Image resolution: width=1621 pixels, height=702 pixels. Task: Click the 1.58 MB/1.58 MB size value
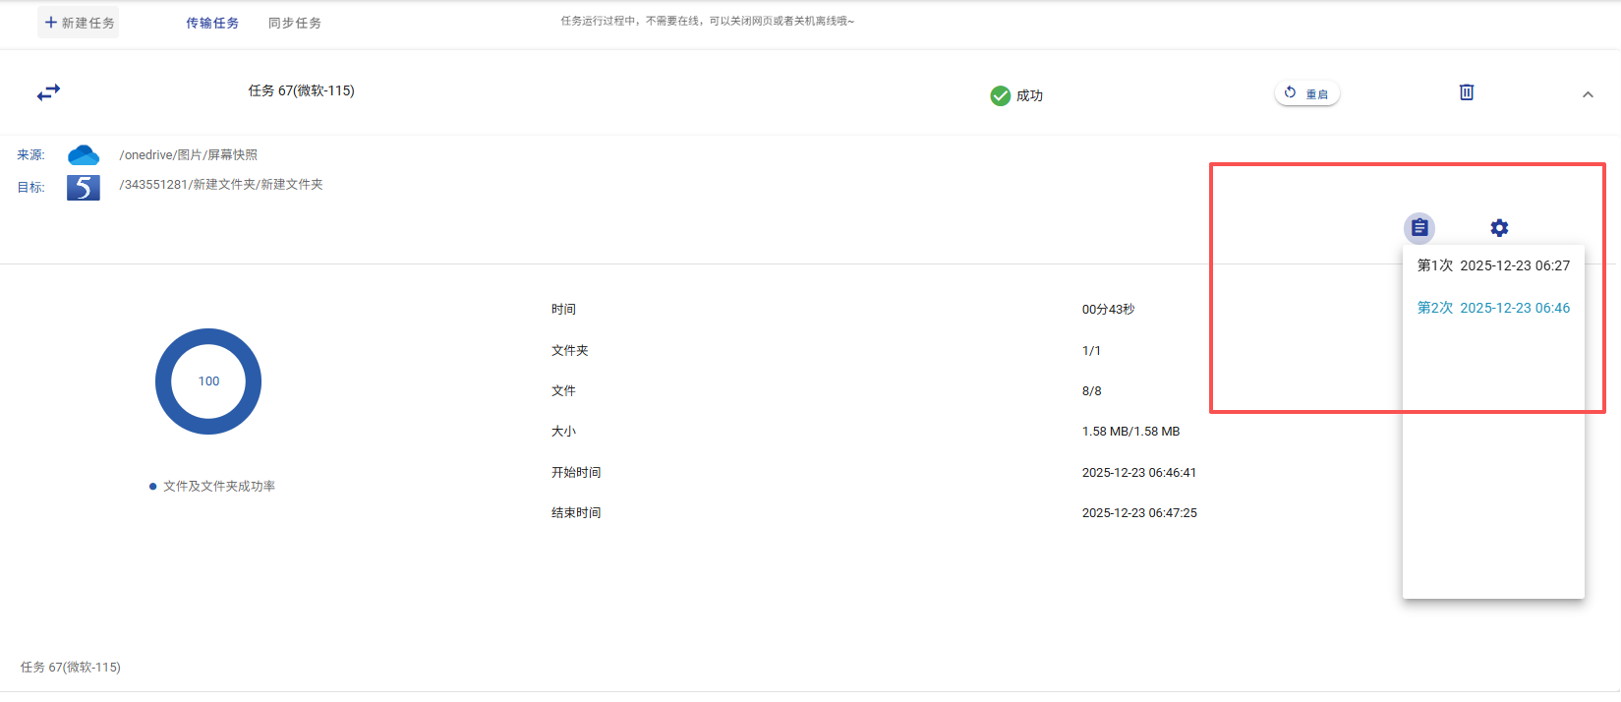1130,432
